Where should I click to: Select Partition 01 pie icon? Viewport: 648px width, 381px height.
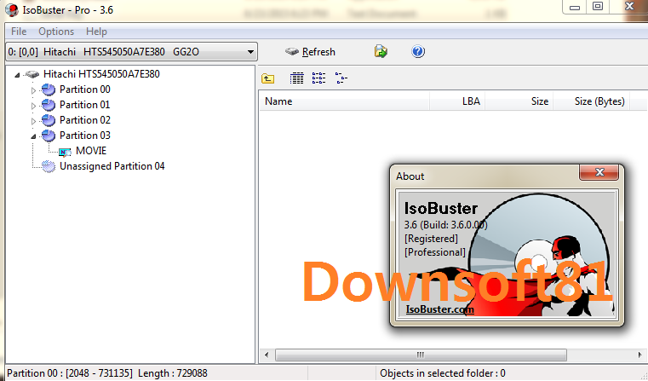click(49, 105)
